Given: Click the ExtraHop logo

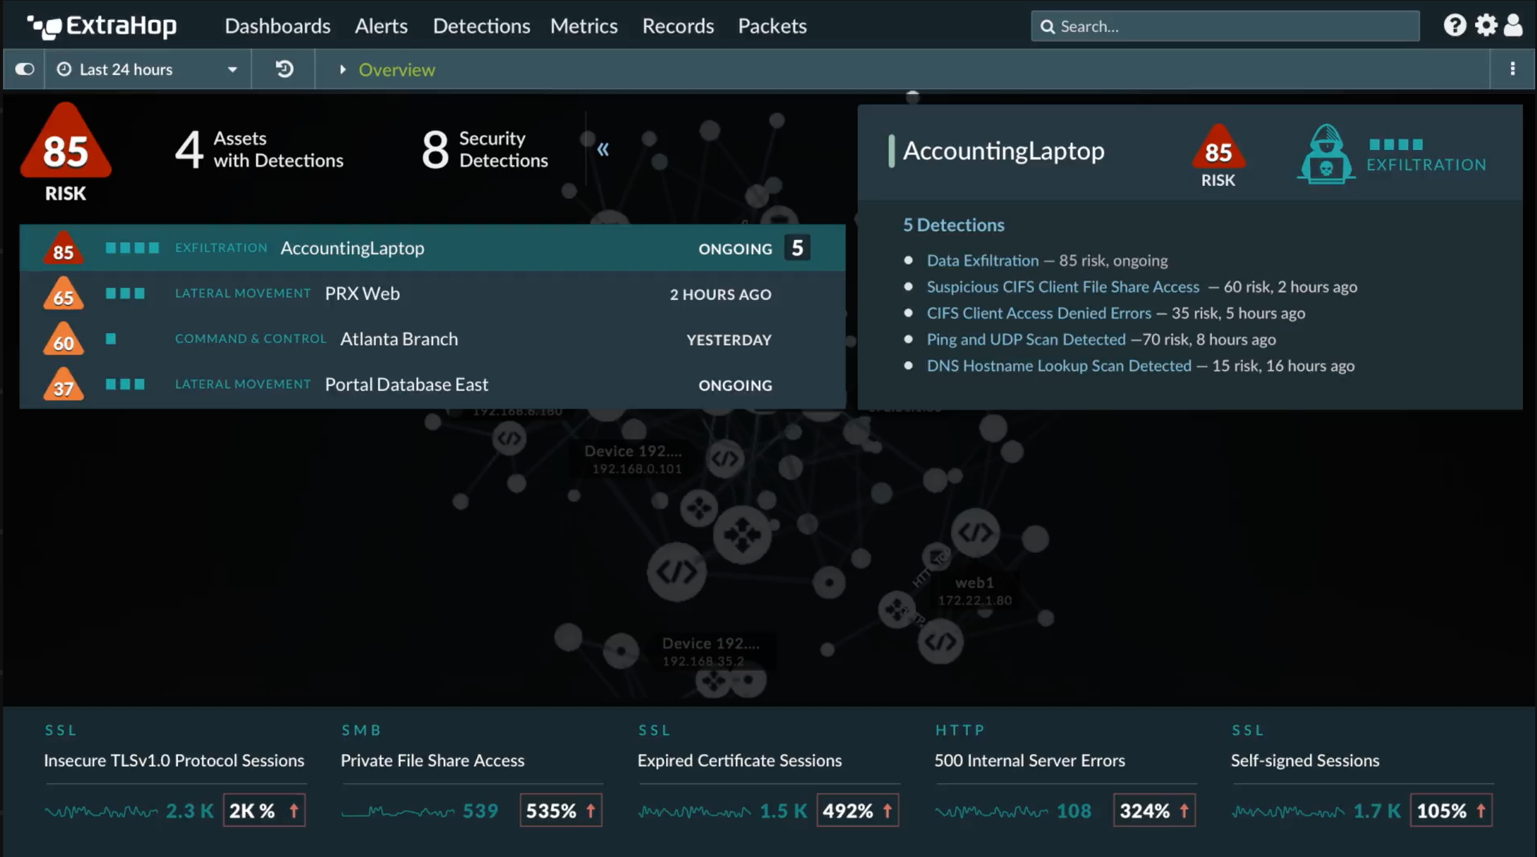Looking at the screenshot, I should tap(102, 26).
